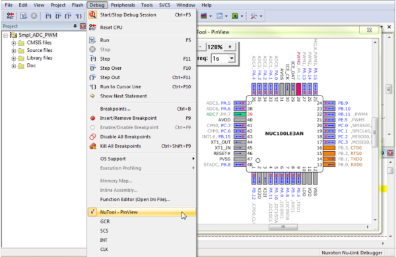Click the Reset CPU toolbar icon
The image size is (396, 257).
10,16
